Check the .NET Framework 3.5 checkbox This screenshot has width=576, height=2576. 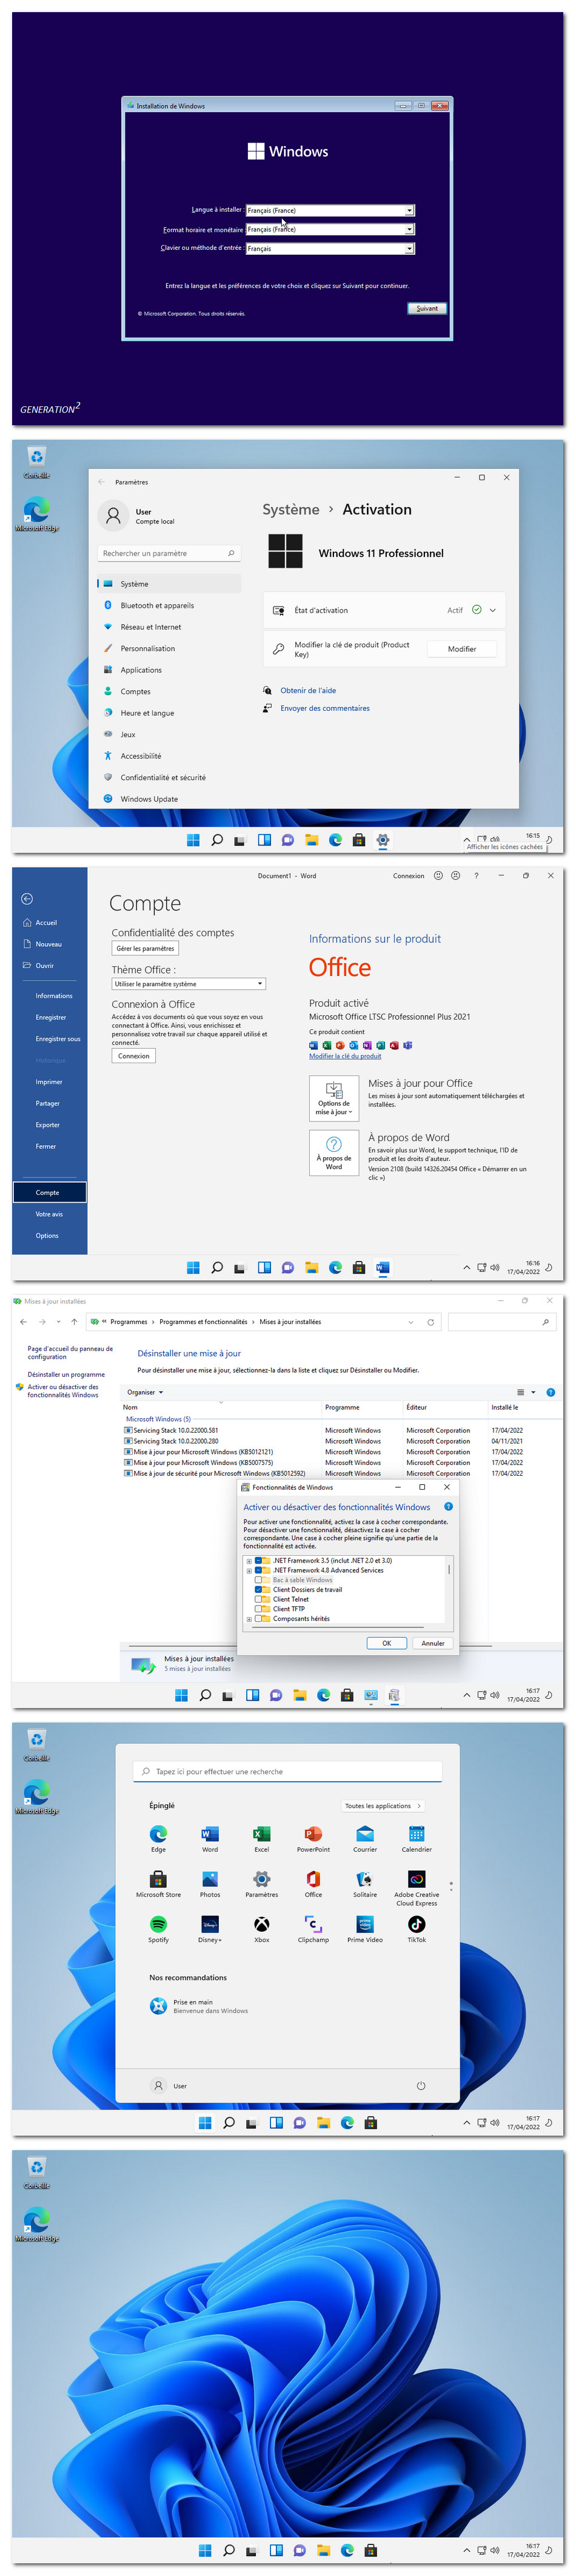pyautogui.click(x=258, y=1560)
